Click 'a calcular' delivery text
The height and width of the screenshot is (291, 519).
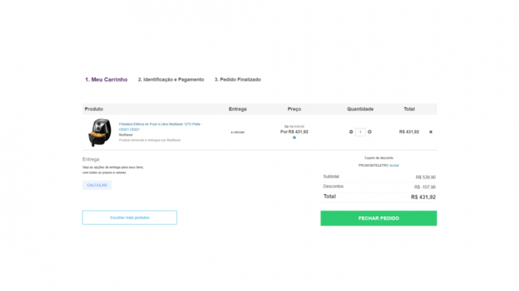[237, 132]
